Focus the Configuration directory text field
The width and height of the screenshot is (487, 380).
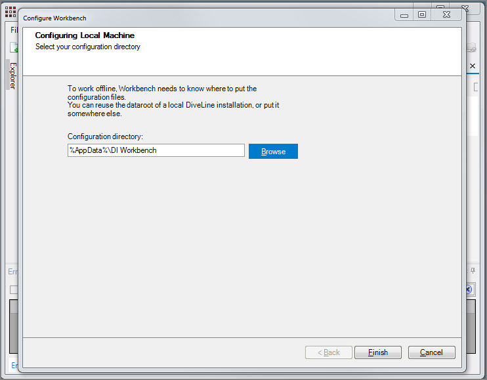tap(156, 150)
